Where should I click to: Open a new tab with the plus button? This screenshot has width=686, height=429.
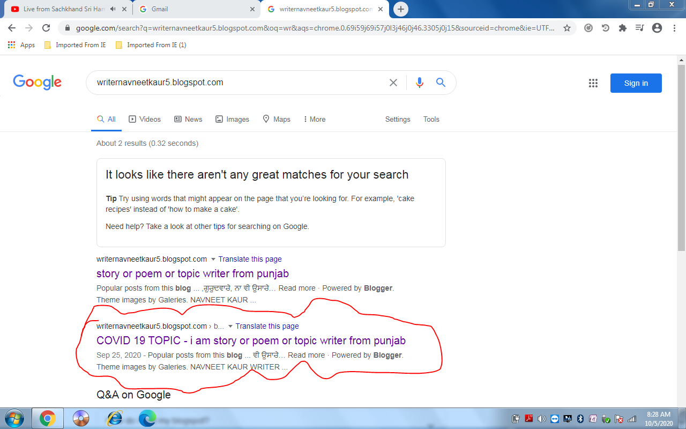(401, 9)
